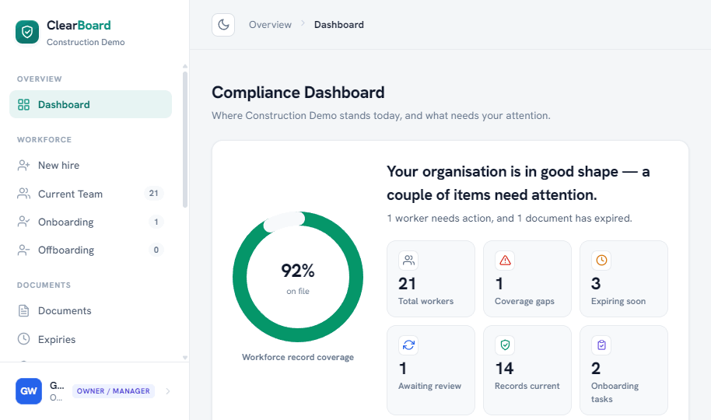Viewport: 711px width, 420px height.
Task: Open the Coverage gaps card
Action: coord(527,279)
